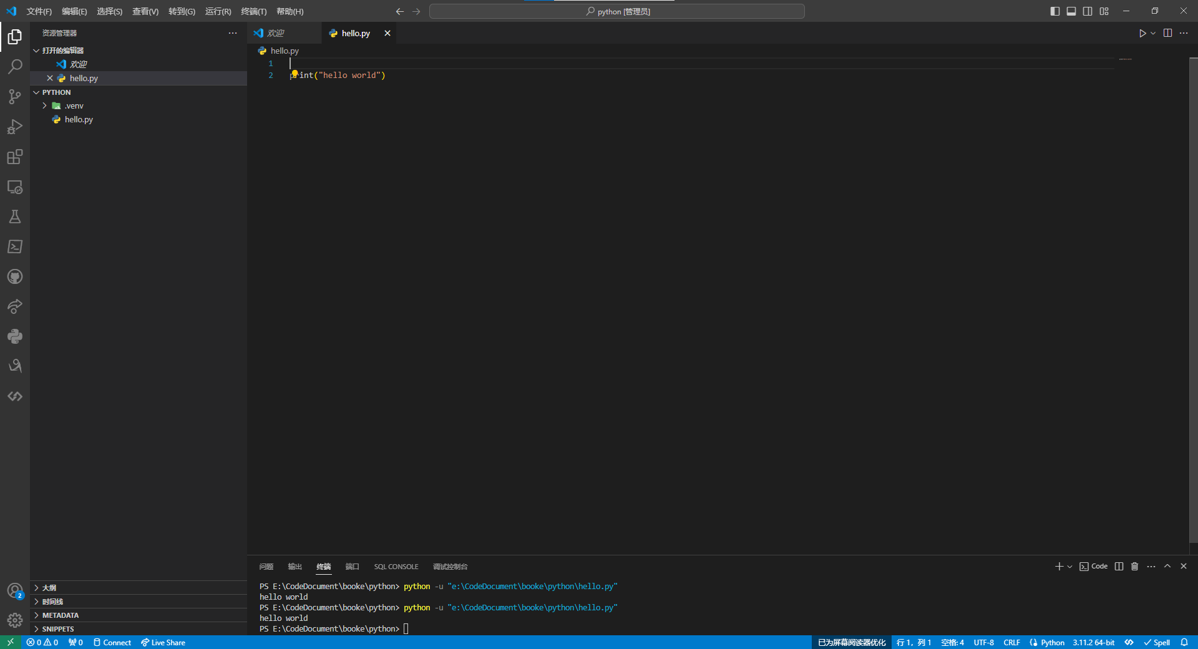Image resolution: width=1198 pixels, height=649 pixels.
Task: Open notifications bell in status bar
Action: [1184, 642]
